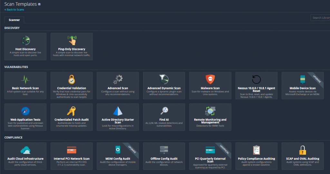Click the Ping-Only Discovery hand icon
Image resolution: width=330 pixels, height=174 pixels.
click(x=72, y=40)
